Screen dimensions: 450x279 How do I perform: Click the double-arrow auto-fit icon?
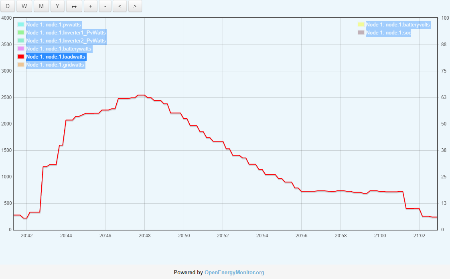pos(74,6)
